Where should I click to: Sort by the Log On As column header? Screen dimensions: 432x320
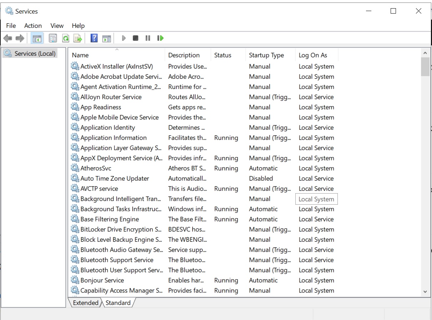point(317,55)
